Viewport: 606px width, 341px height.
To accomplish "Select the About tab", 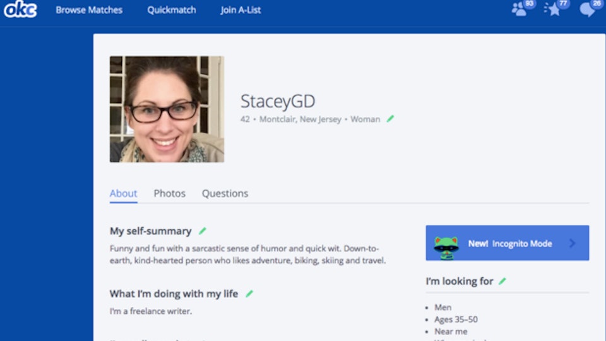I will [x=123, y=194].
